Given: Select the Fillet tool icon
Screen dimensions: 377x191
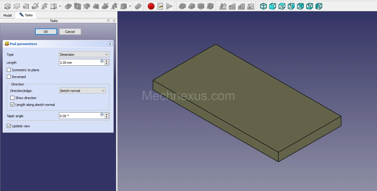Looking at the screenshot, I should [x=182, y=6].
